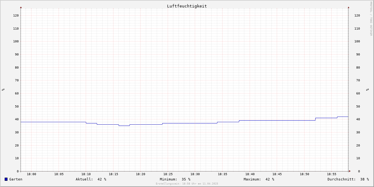Click the 18:05 time axis label
The width and height of the screenshot is (374, 187).
(x=59, y=174)
